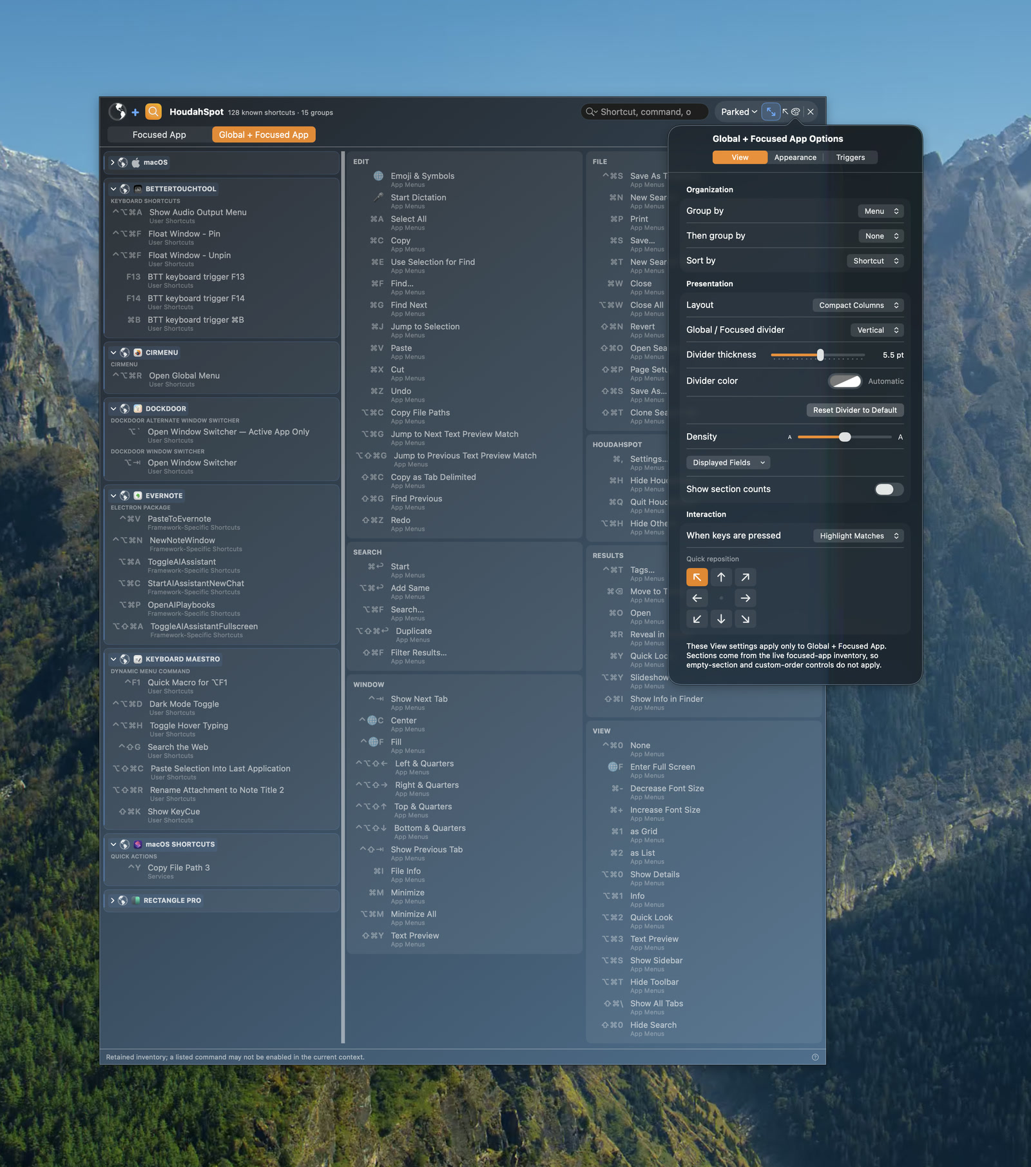The width and height of the screenshot is (1031, 1167).
Task: Adjust the Density slider
Action: (845, 437)
